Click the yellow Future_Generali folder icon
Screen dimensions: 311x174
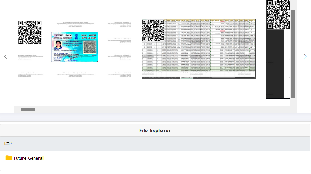(9, 158)
